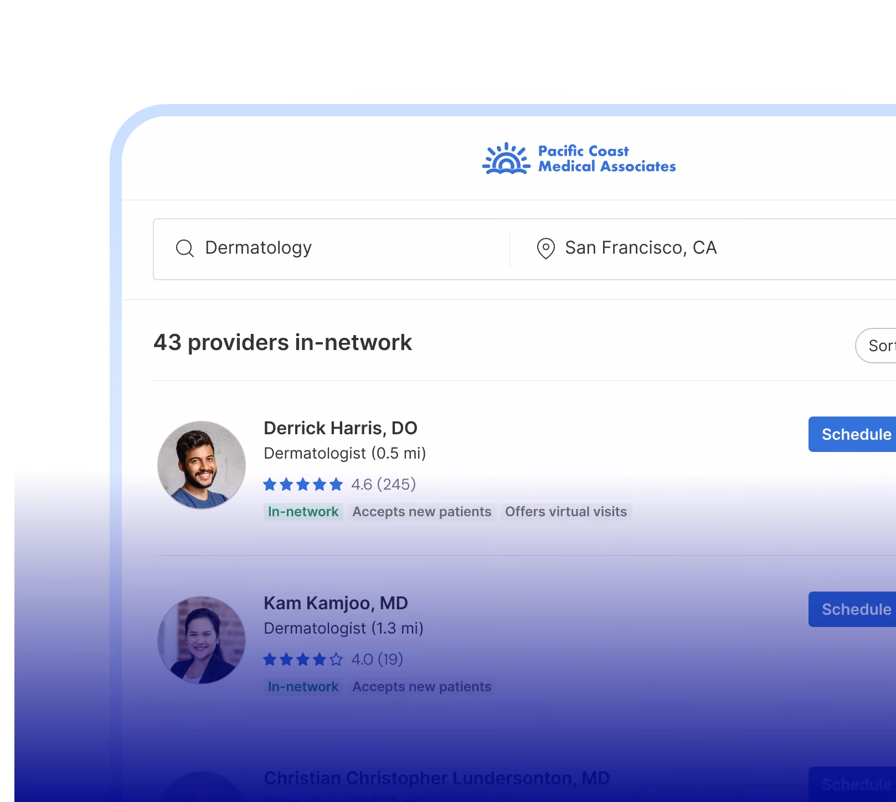Click Derrick Harris's star rating
Viewport: 896px width, 802px height.
tap(303, 485)
